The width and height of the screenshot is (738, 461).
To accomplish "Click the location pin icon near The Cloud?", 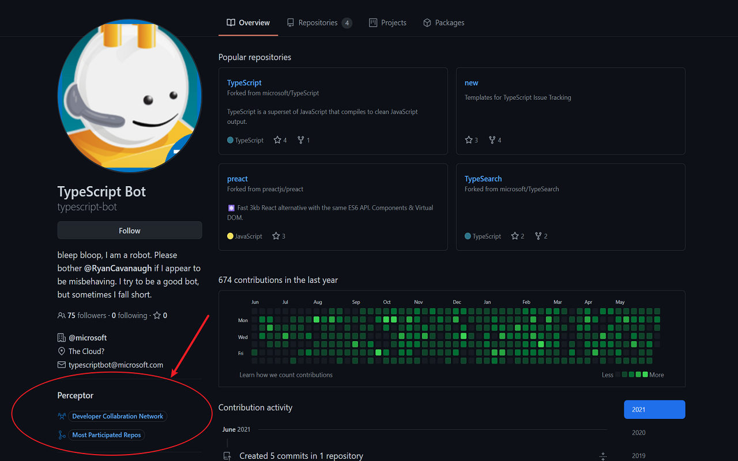I will pos(61,351).
